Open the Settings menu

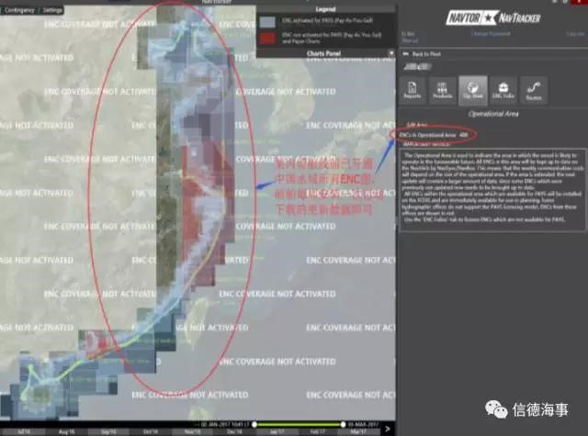[x=53, y=10]
